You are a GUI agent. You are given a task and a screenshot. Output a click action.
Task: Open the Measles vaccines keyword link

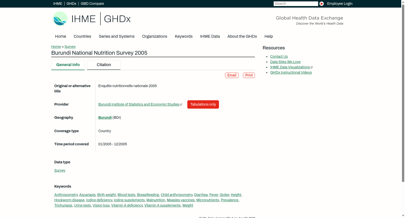[181, 200]
